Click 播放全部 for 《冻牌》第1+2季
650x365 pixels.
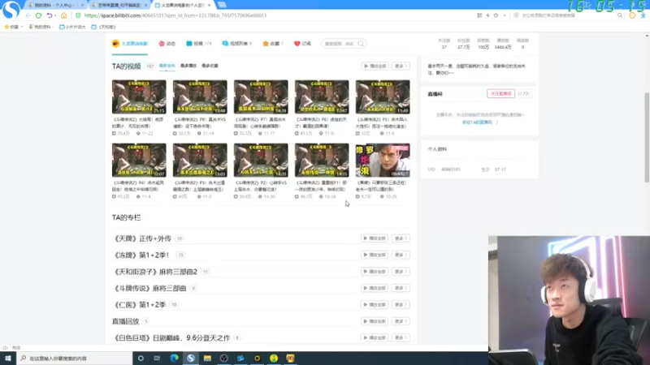tap(375, 255)
